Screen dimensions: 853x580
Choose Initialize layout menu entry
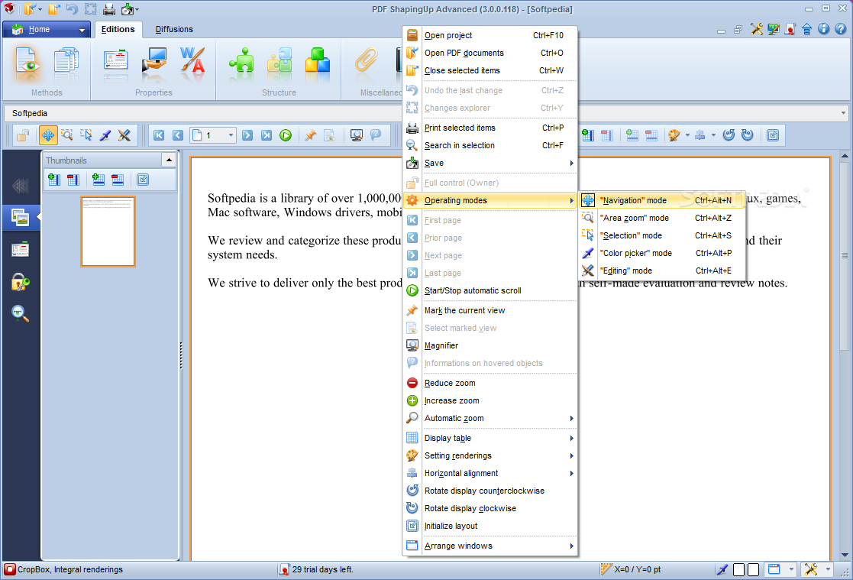pos(490,526)
